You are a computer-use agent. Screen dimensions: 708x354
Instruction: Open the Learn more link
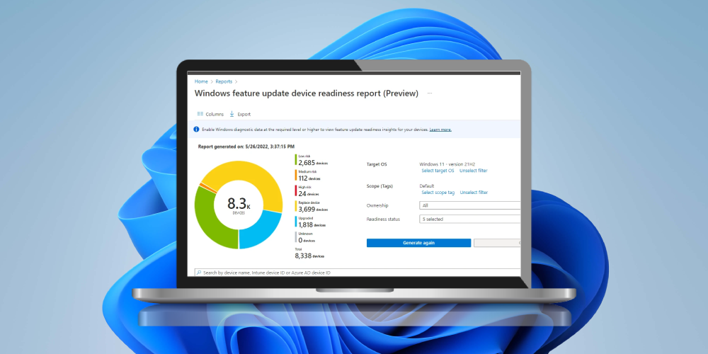tap(440, 130)
